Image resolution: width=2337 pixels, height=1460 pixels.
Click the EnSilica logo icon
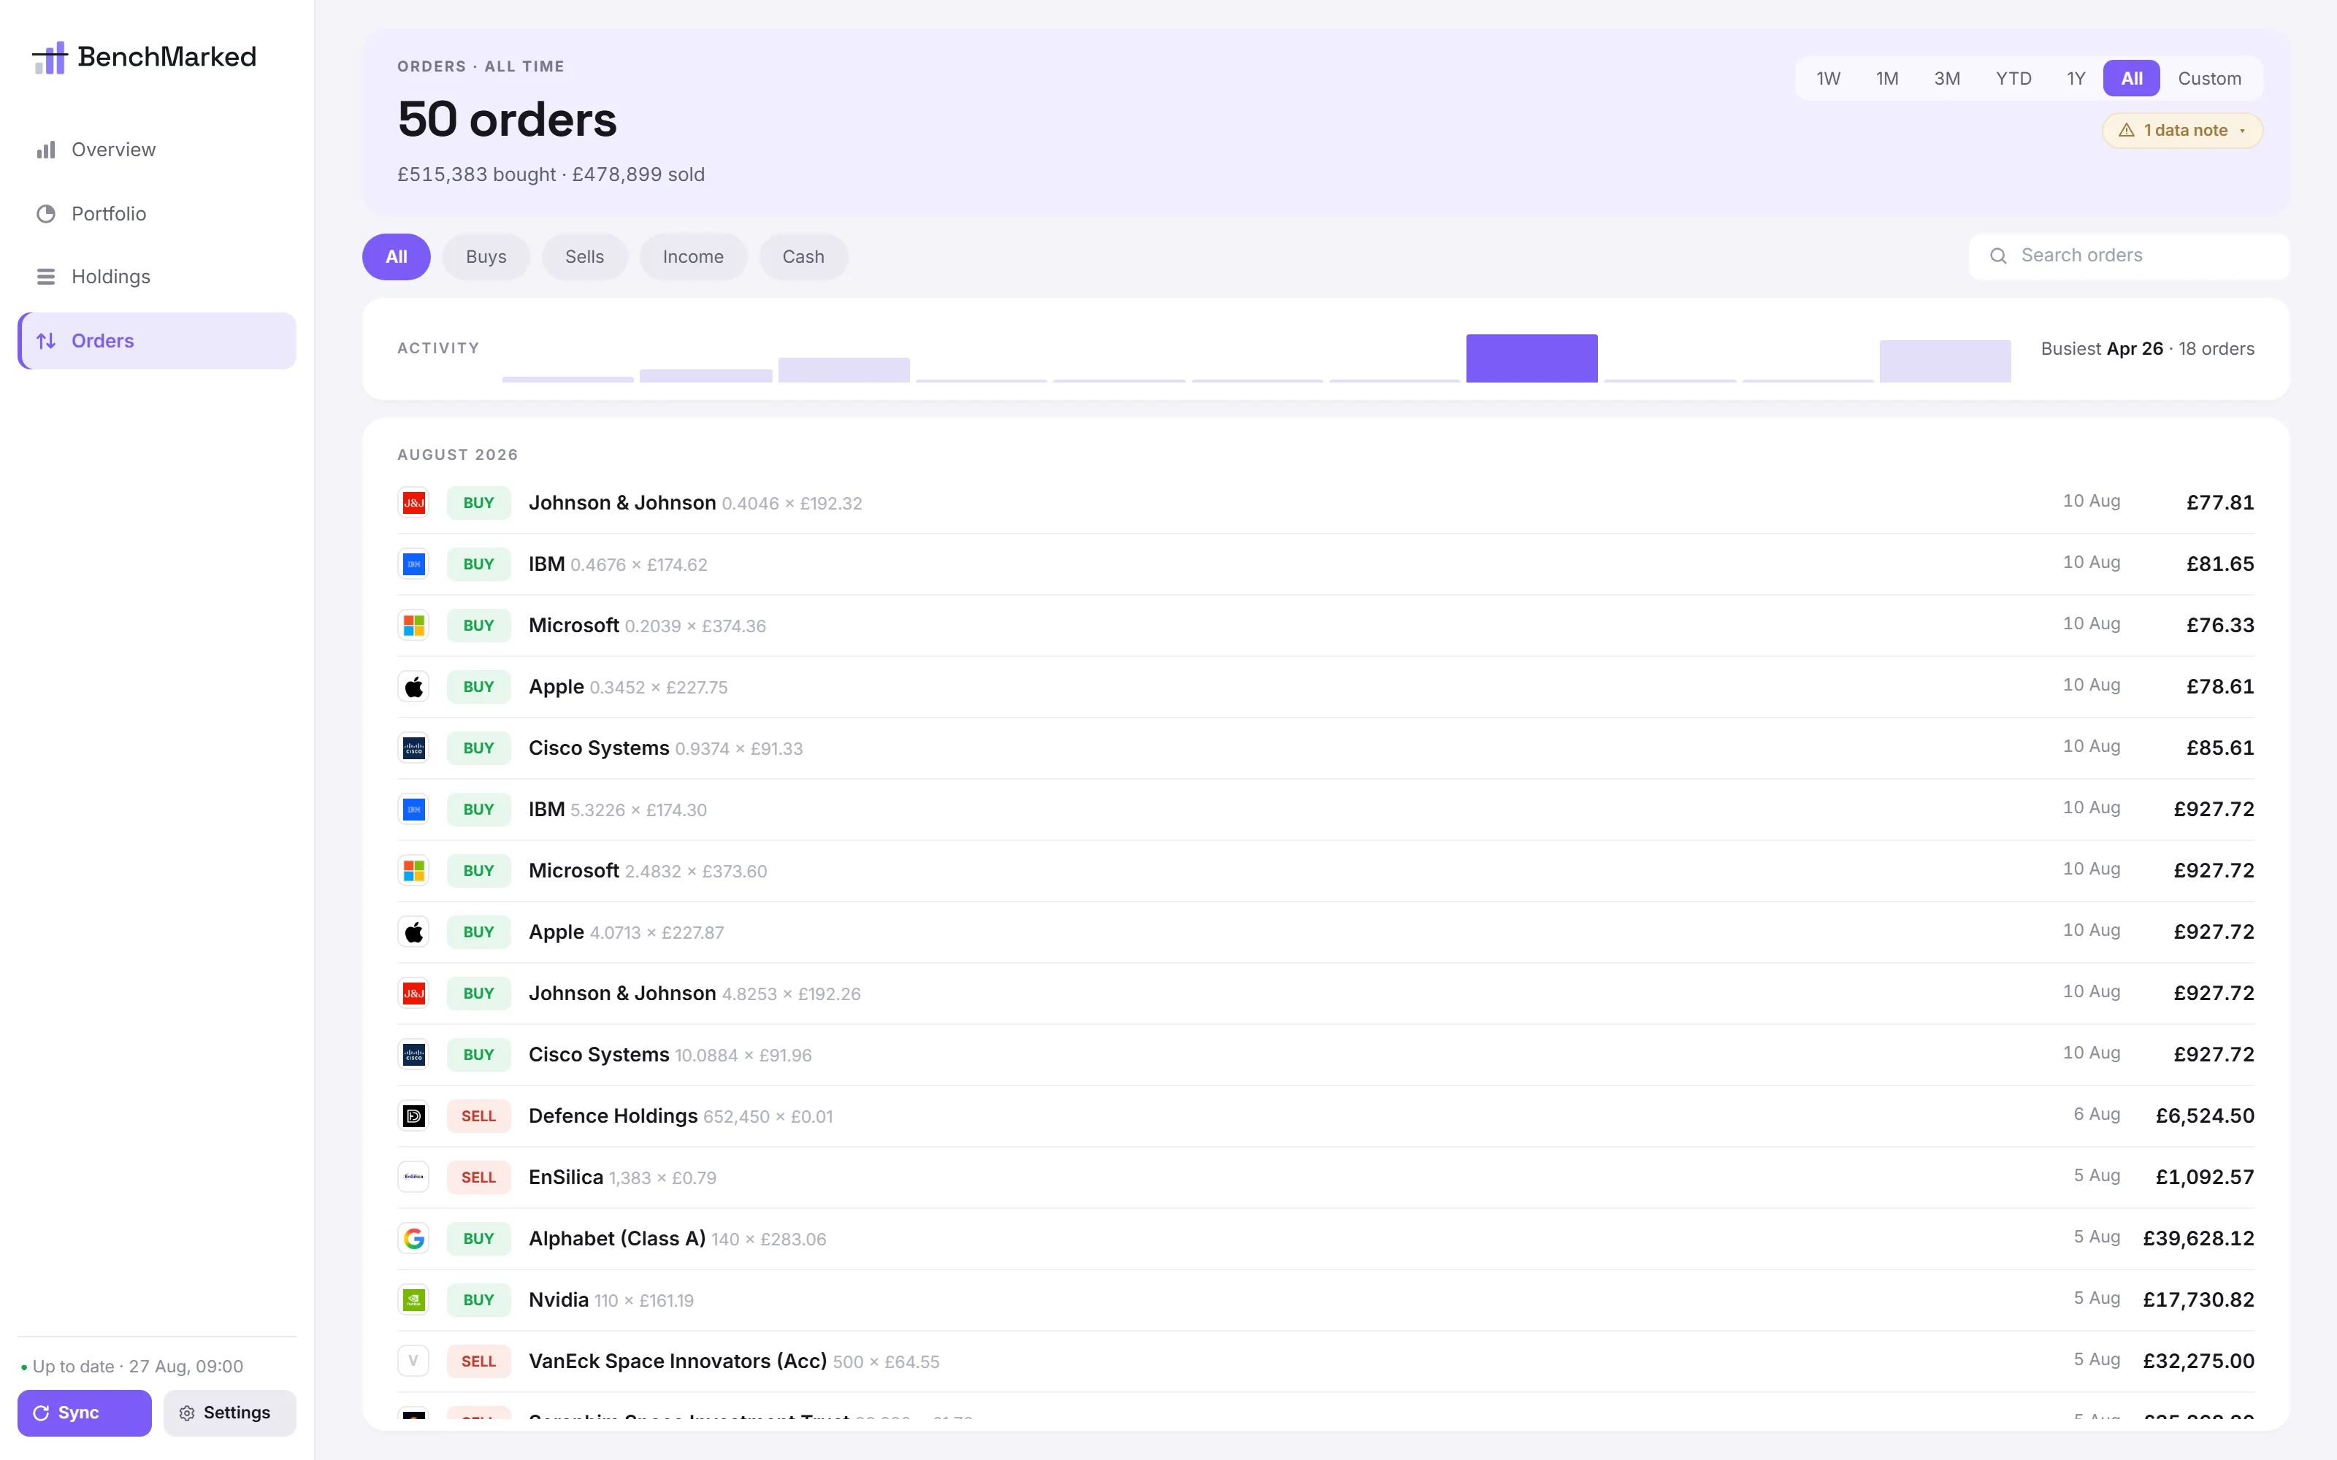tap(413, 1177)
